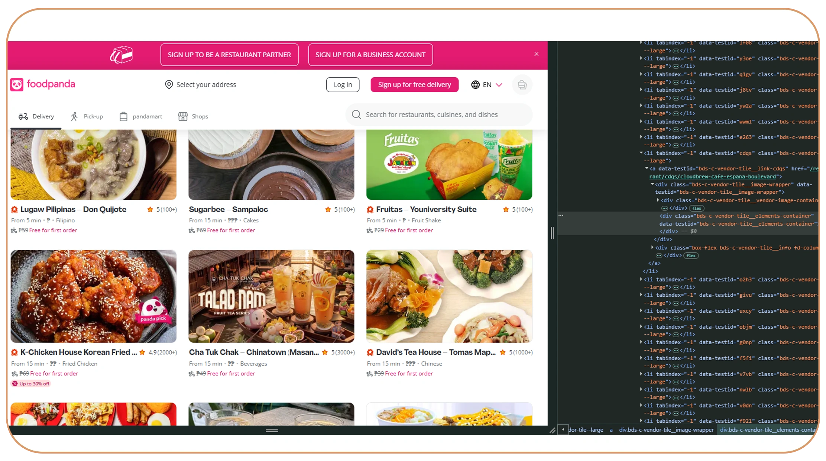This screenshot has height=461, width=826.
Task: Click the Log in button
Action: [343, 85]
